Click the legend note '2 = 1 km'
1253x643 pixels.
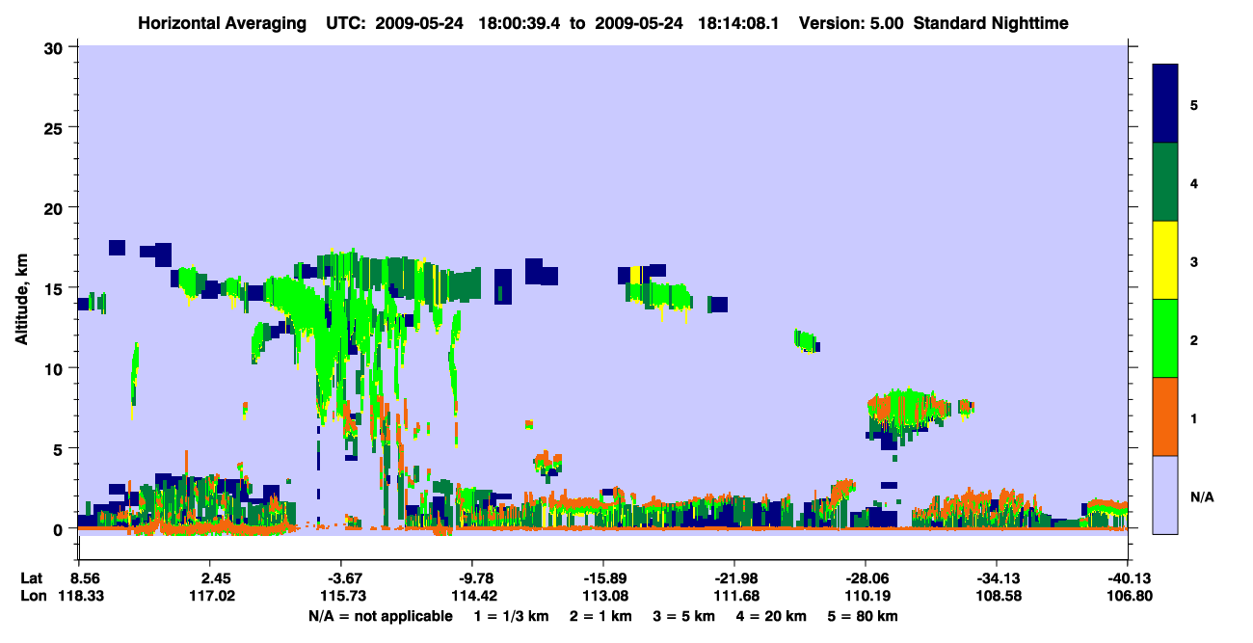[x=600, y=616]
